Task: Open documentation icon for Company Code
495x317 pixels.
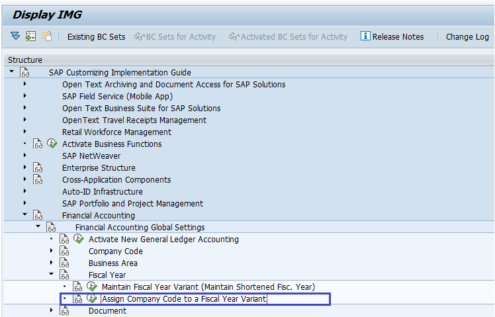Action: 64,251
